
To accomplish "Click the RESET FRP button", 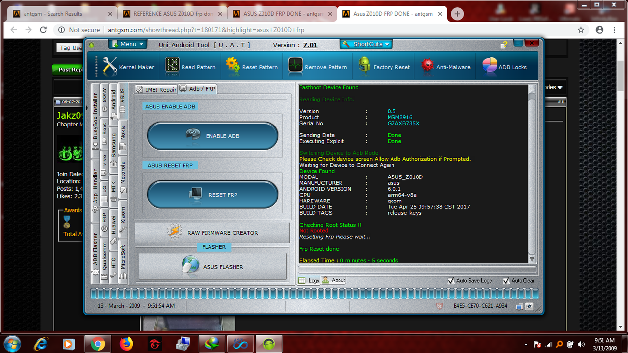I will [x=212, y=195].
